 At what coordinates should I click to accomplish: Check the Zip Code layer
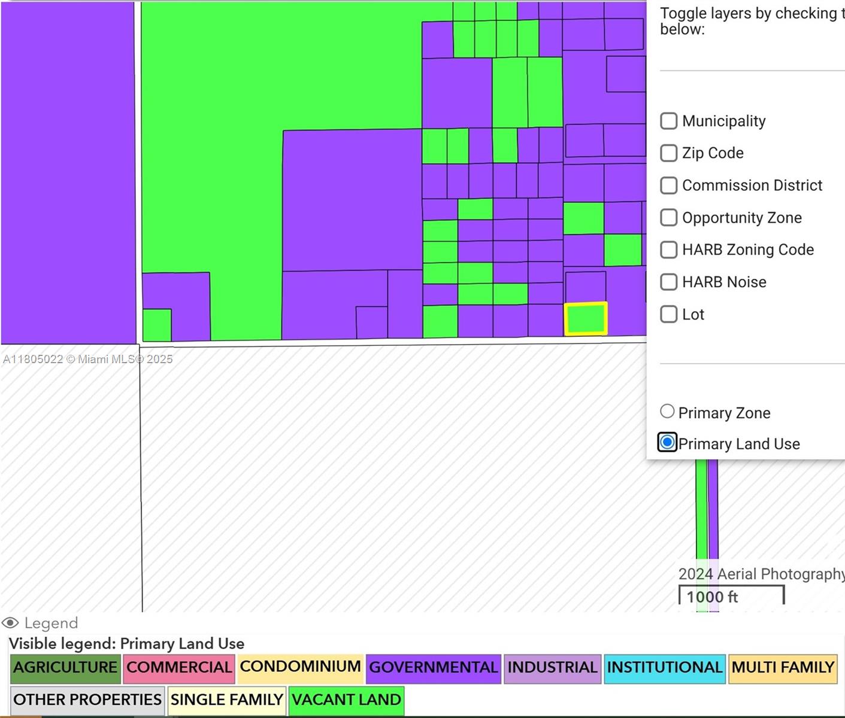point(668,153)
